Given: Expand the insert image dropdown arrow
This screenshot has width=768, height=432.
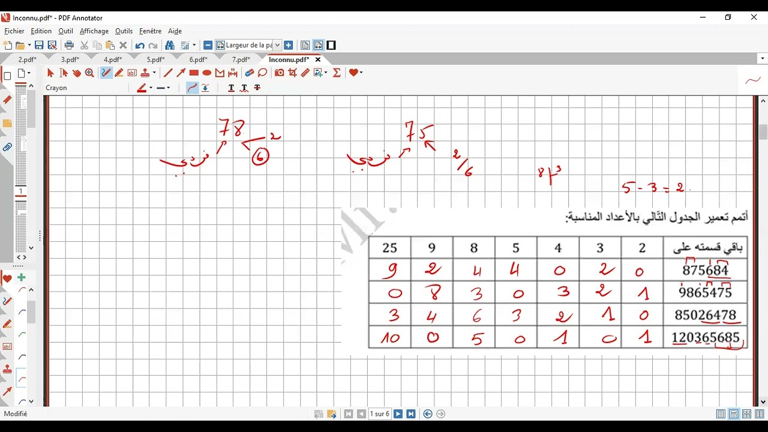Looking at the screenshot, I should click(x=325, y=73).
